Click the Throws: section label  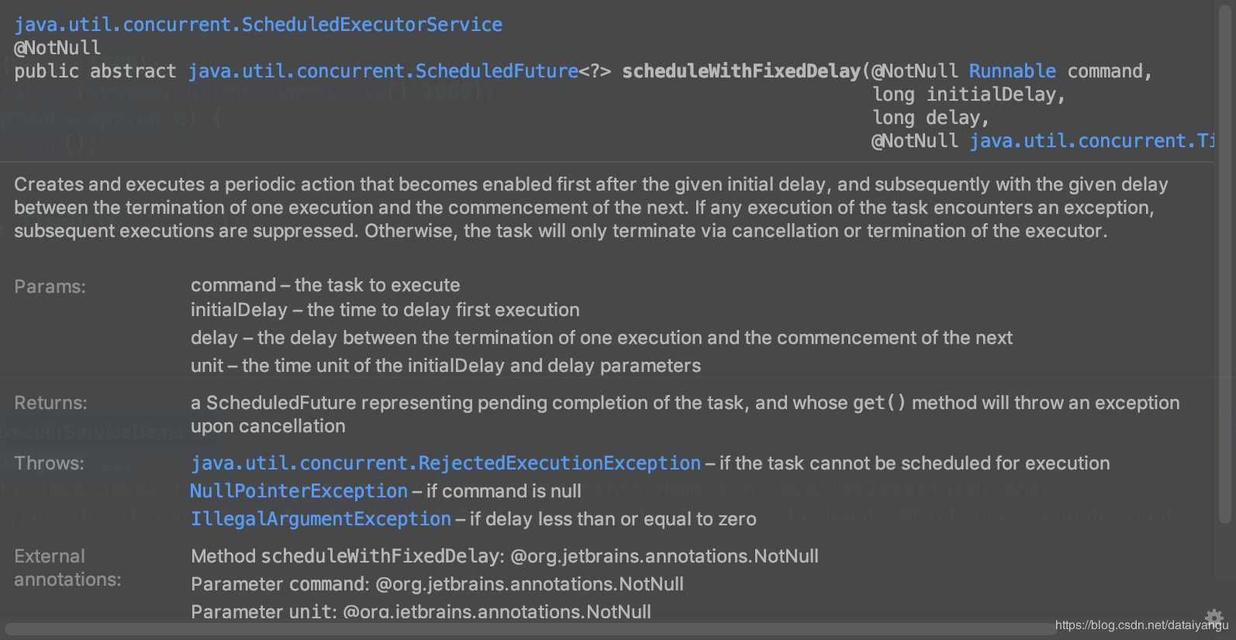pos(49,463)
